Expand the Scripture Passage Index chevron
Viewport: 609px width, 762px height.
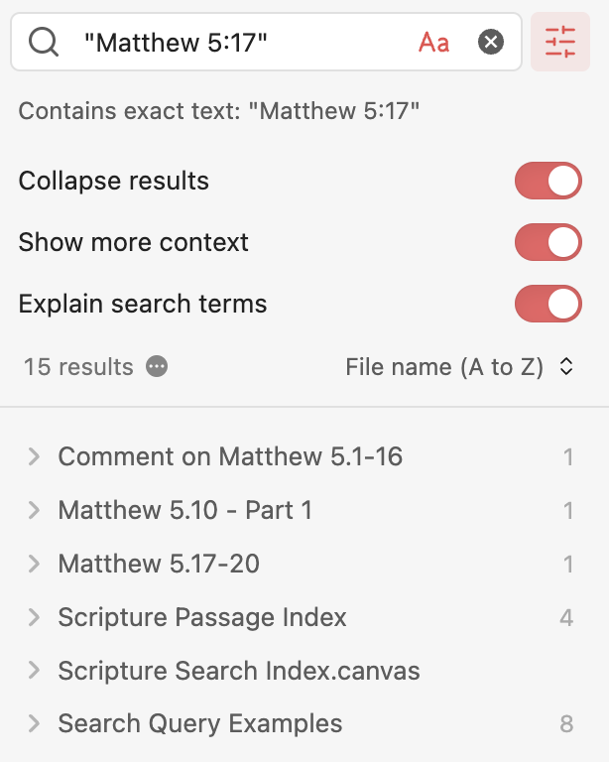(34, 618)
